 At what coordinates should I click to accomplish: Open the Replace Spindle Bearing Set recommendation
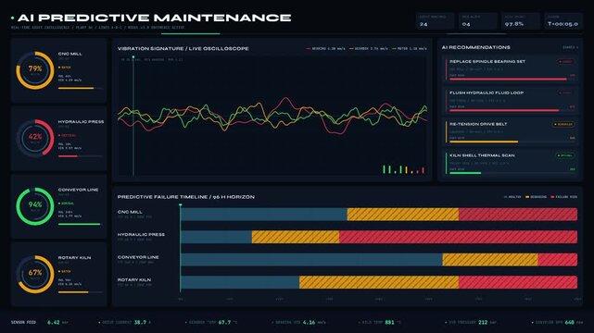pyautogui.click(x=510, y=68)
